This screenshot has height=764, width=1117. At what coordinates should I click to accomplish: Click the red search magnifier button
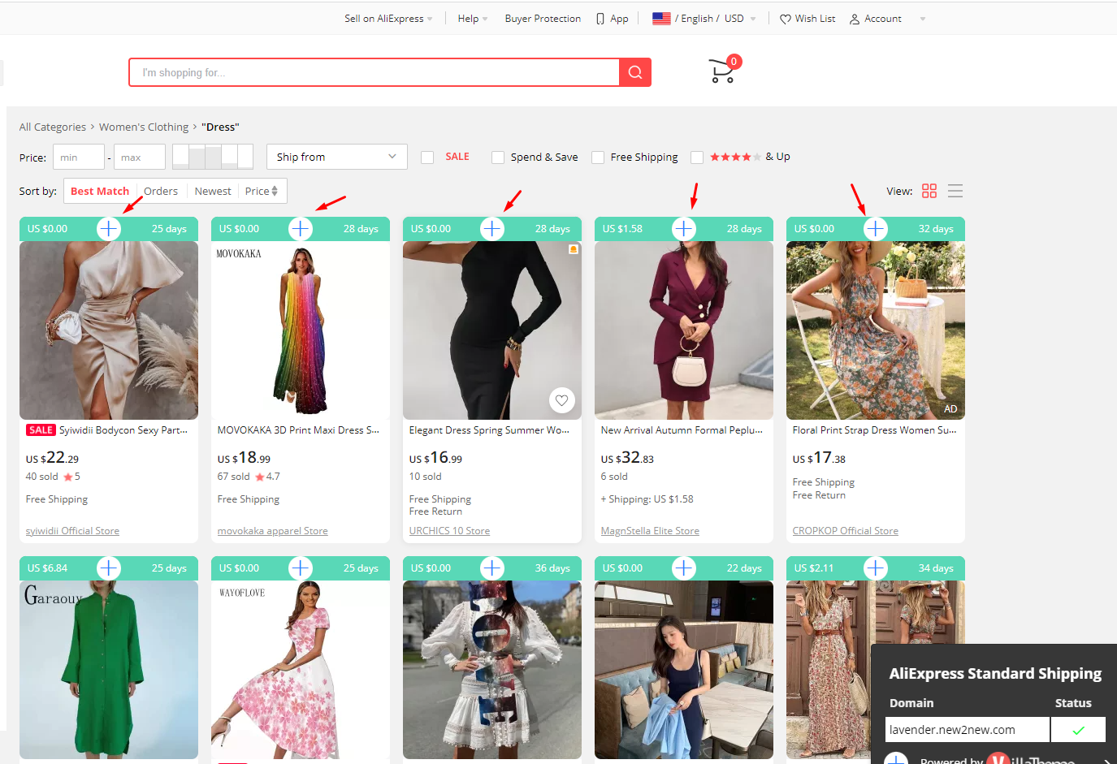635,72
